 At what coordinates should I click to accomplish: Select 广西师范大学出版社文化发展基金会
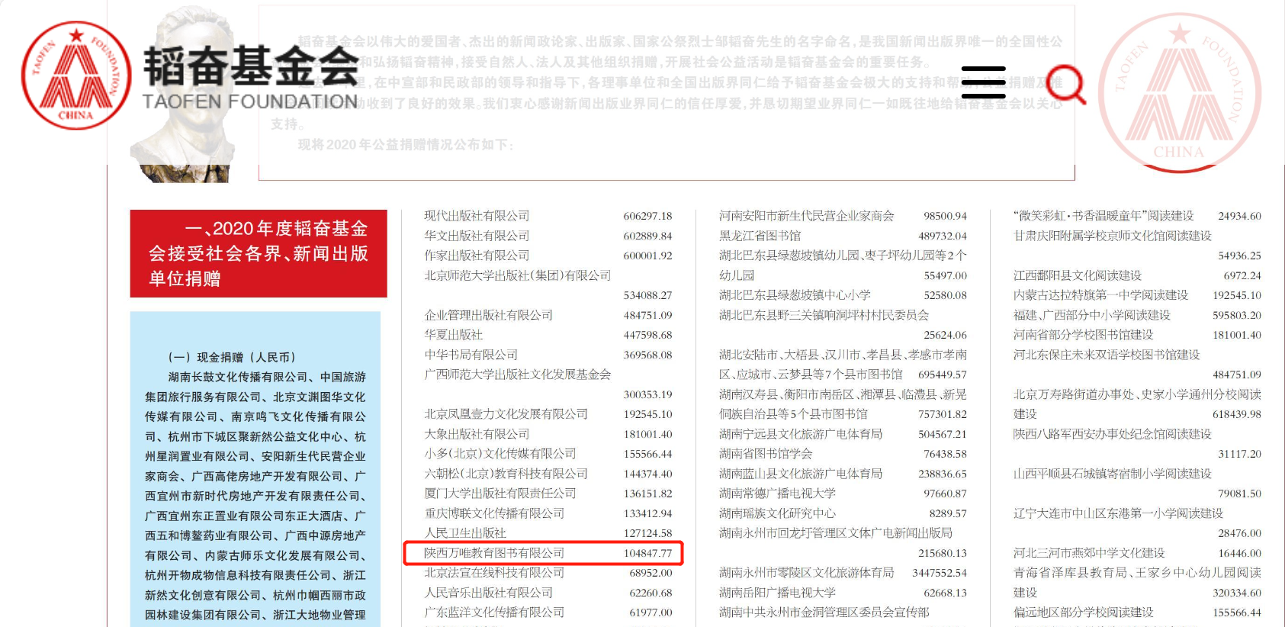(x=518, y=375)
